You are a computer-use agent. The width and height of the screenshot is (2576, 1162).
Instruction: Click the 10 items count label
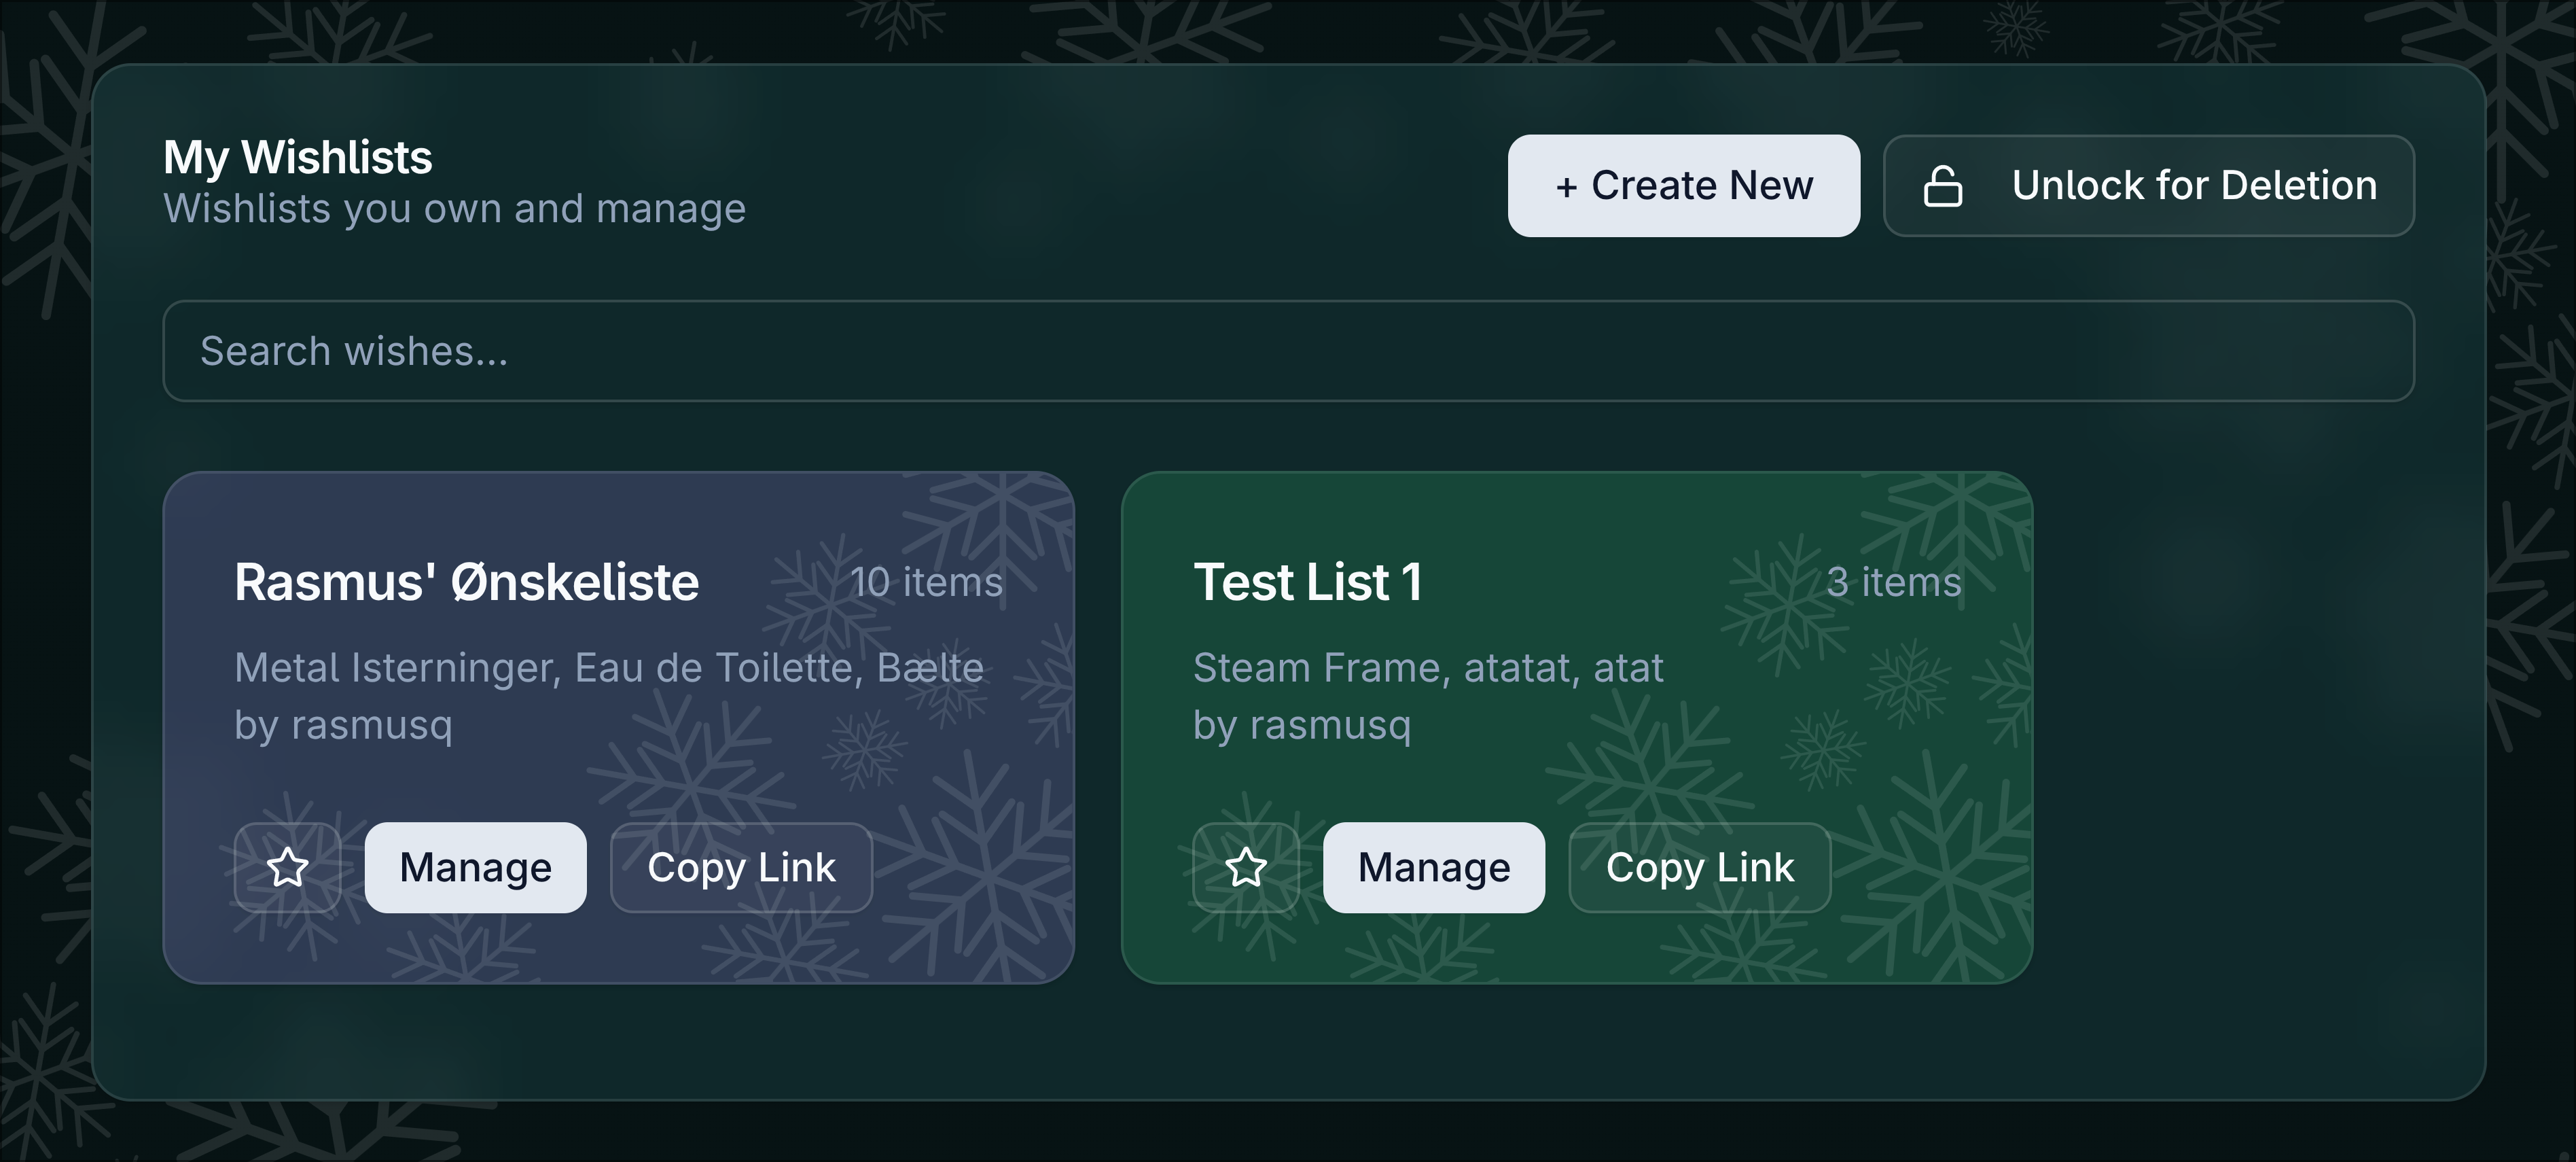click(x=926, y=582)
